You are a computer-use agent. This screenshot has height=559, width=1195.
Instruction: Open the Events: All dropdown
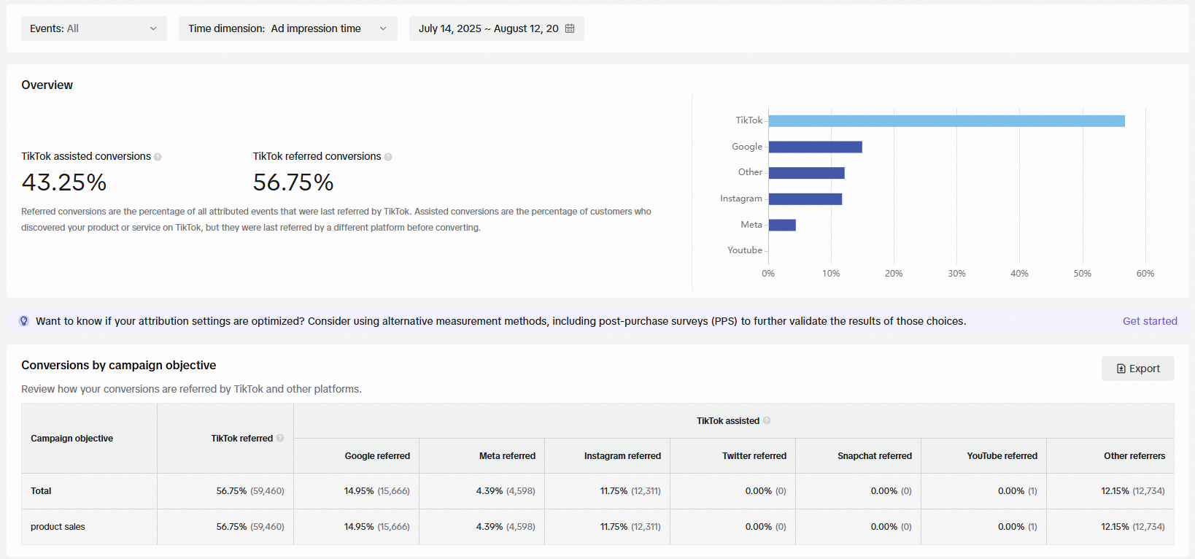94,28
